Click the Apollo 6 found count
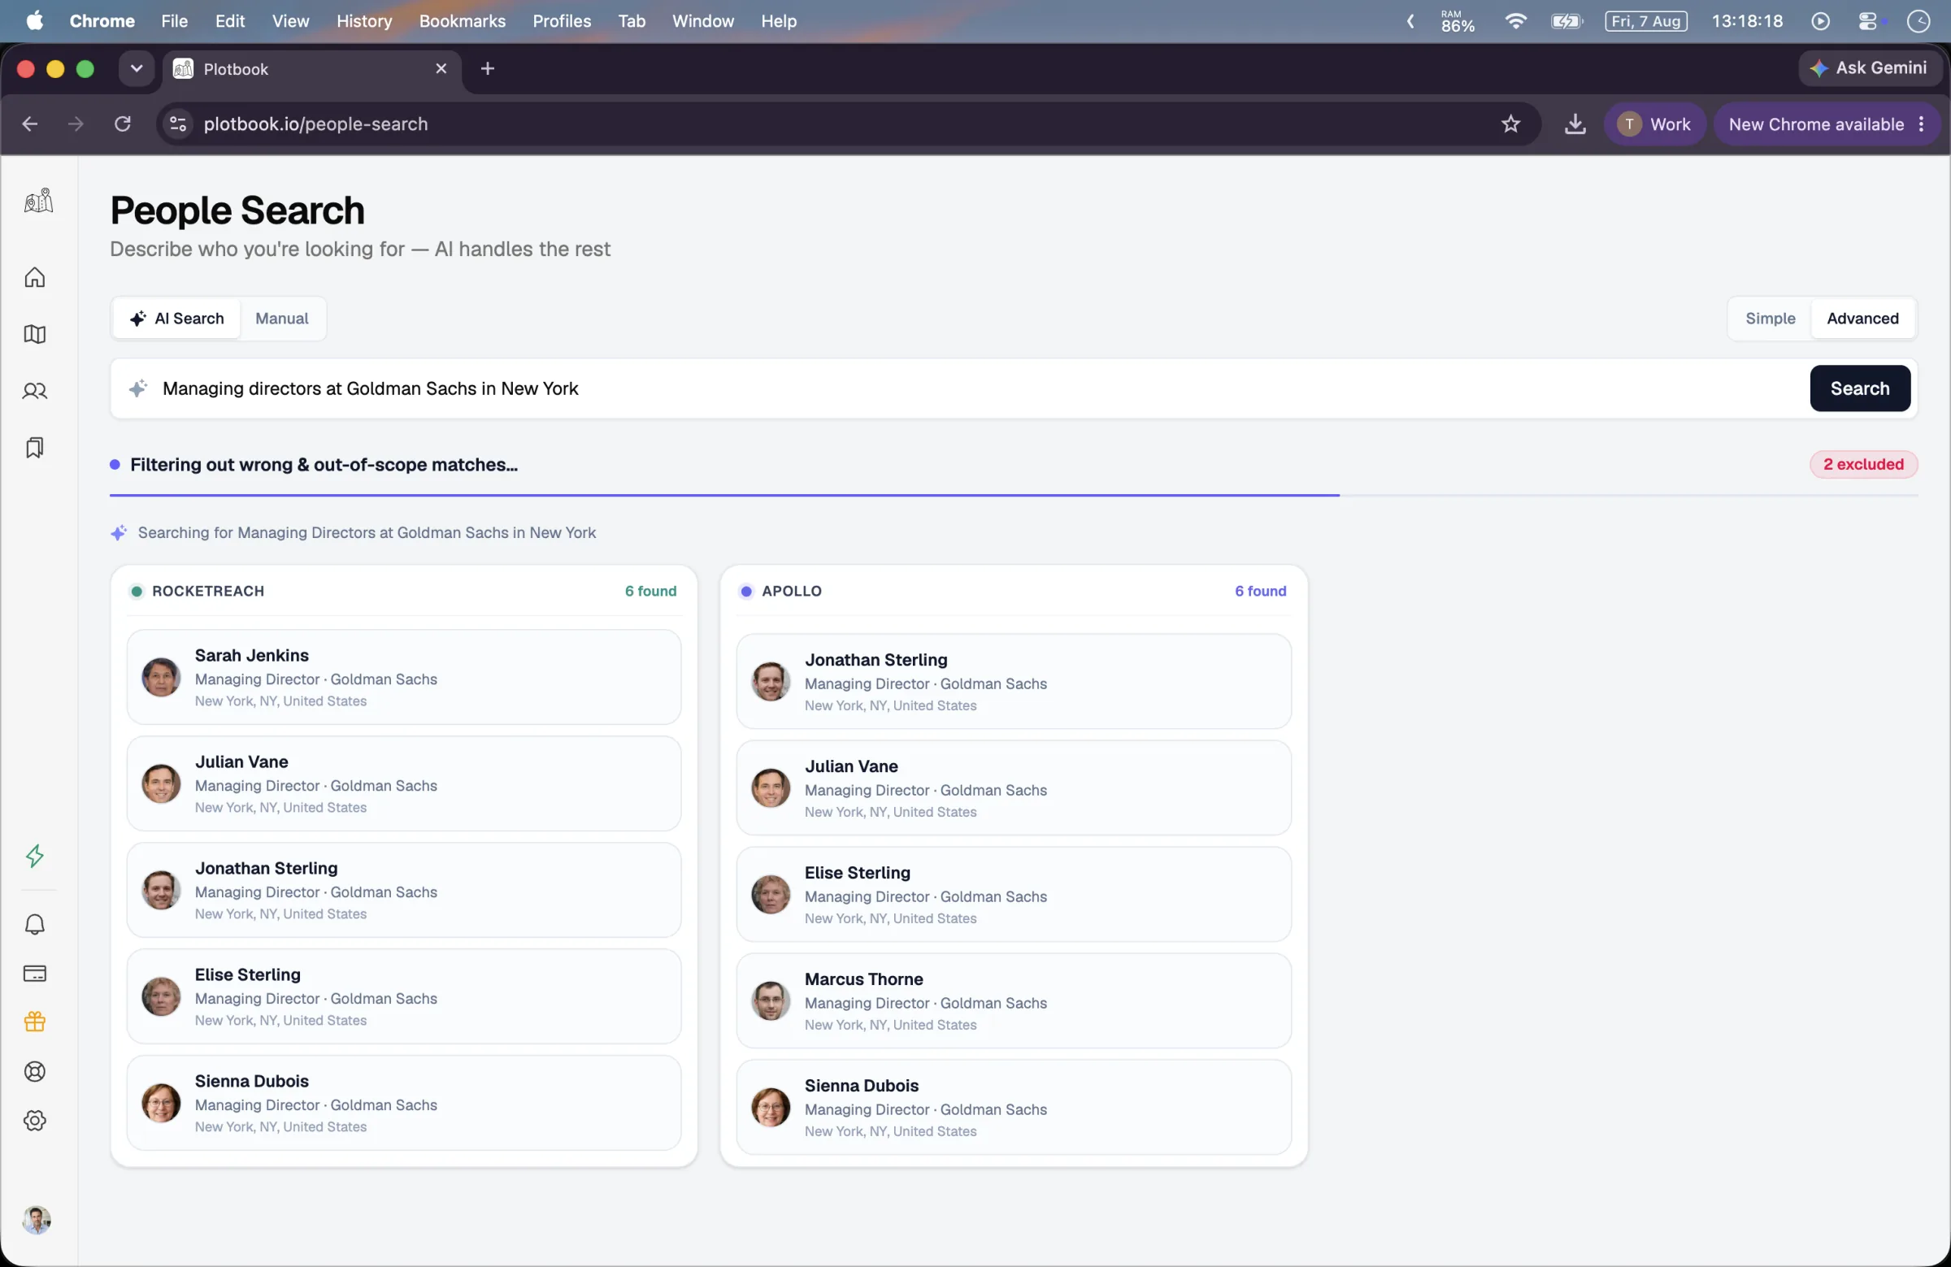The width and height of the screenshot is (1951, 1267). [1261, 591]
